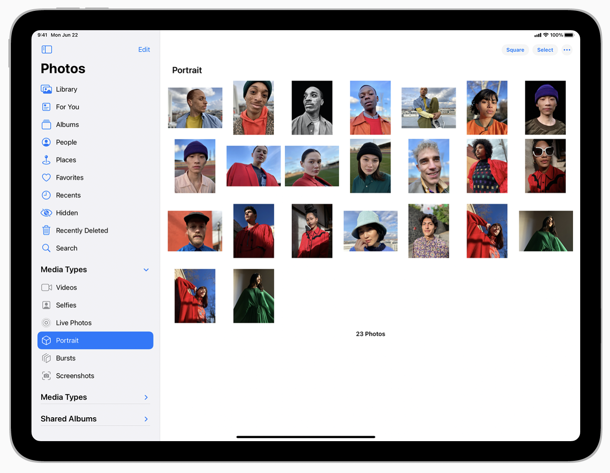Click the Favorites heart icon

[x=46, y=177]
